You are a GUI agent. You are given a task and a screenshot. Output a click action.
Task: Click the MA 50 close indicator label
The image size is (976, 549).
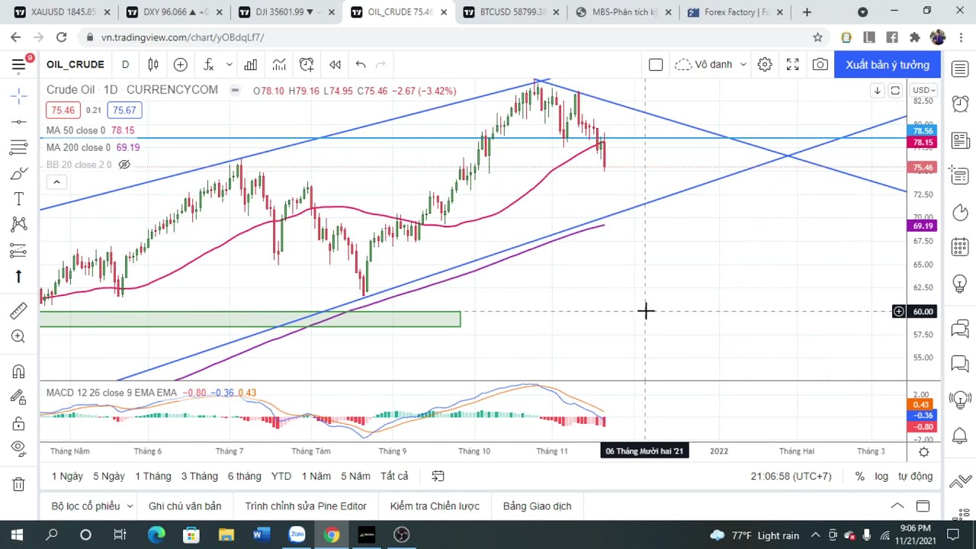78,130
